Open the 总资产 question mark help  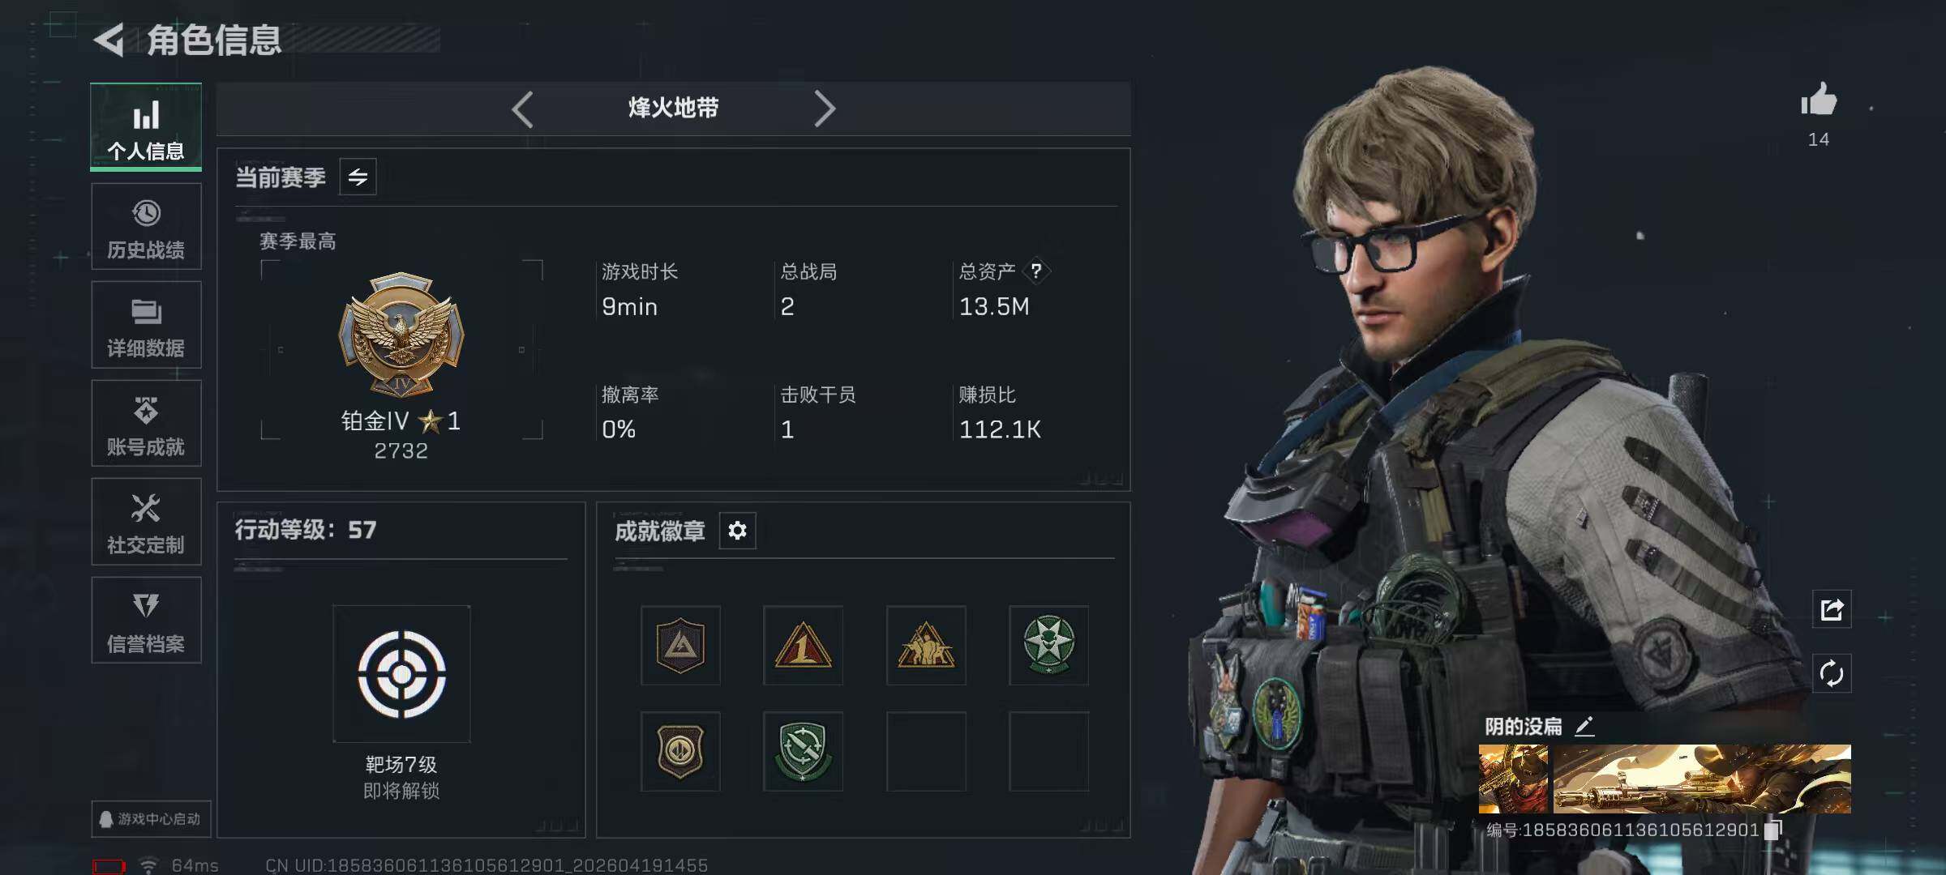click(x=1036, y=271)
